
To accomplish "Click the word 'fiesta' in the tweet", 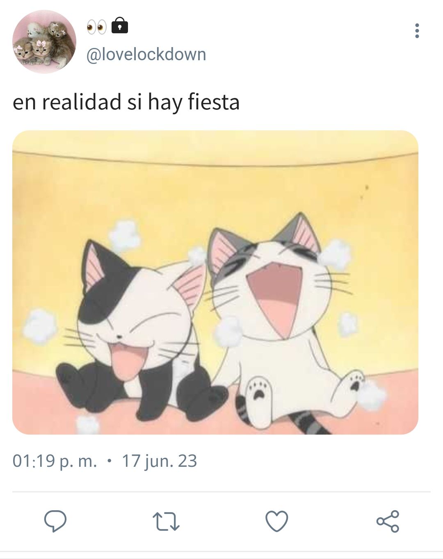I will (214, 102).
